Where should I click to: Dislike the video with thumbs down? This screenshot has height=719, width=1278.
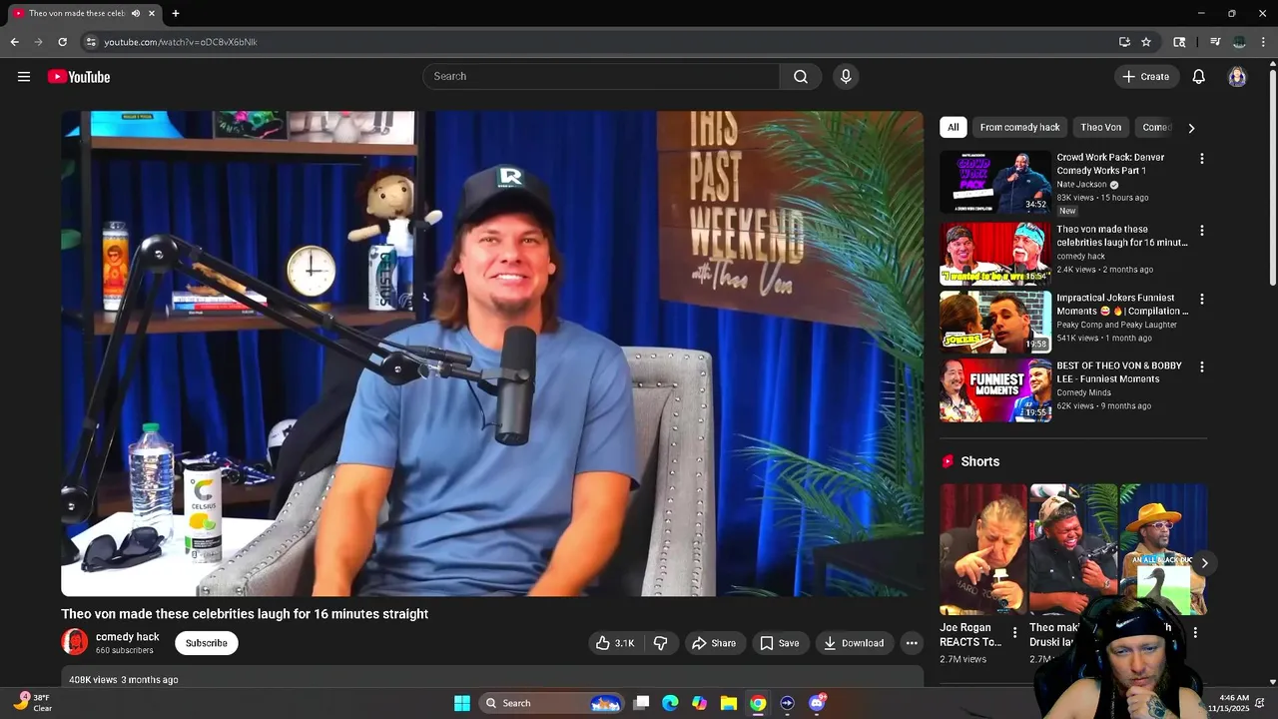point(660,643)
